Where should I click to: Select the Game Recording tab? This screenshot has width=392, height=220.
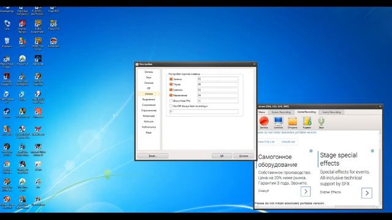(x=306, y=112)
